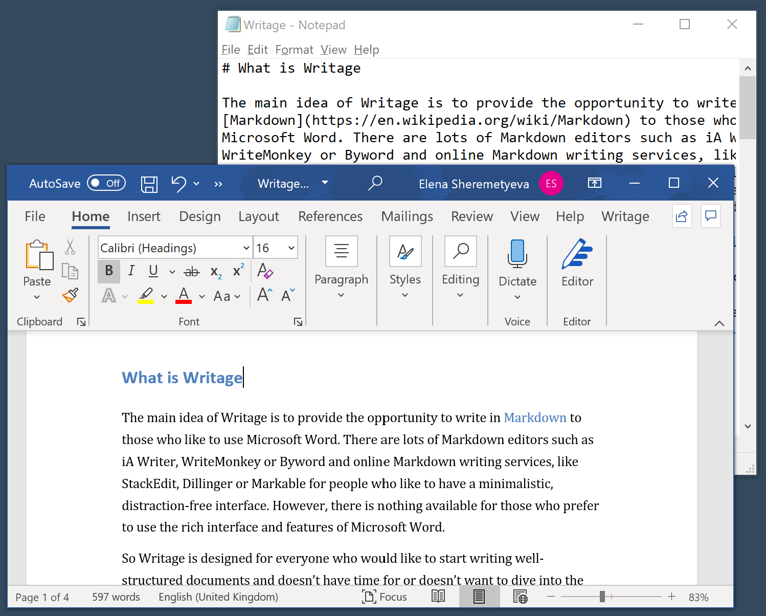Click English (United Kingdom) language indicator
The width and height of the screenshot is (766, 616).
218,597
